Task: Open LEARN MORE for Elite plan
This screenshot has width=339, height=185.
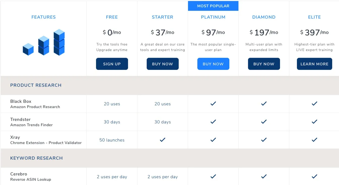Action: tap(314, 64)
